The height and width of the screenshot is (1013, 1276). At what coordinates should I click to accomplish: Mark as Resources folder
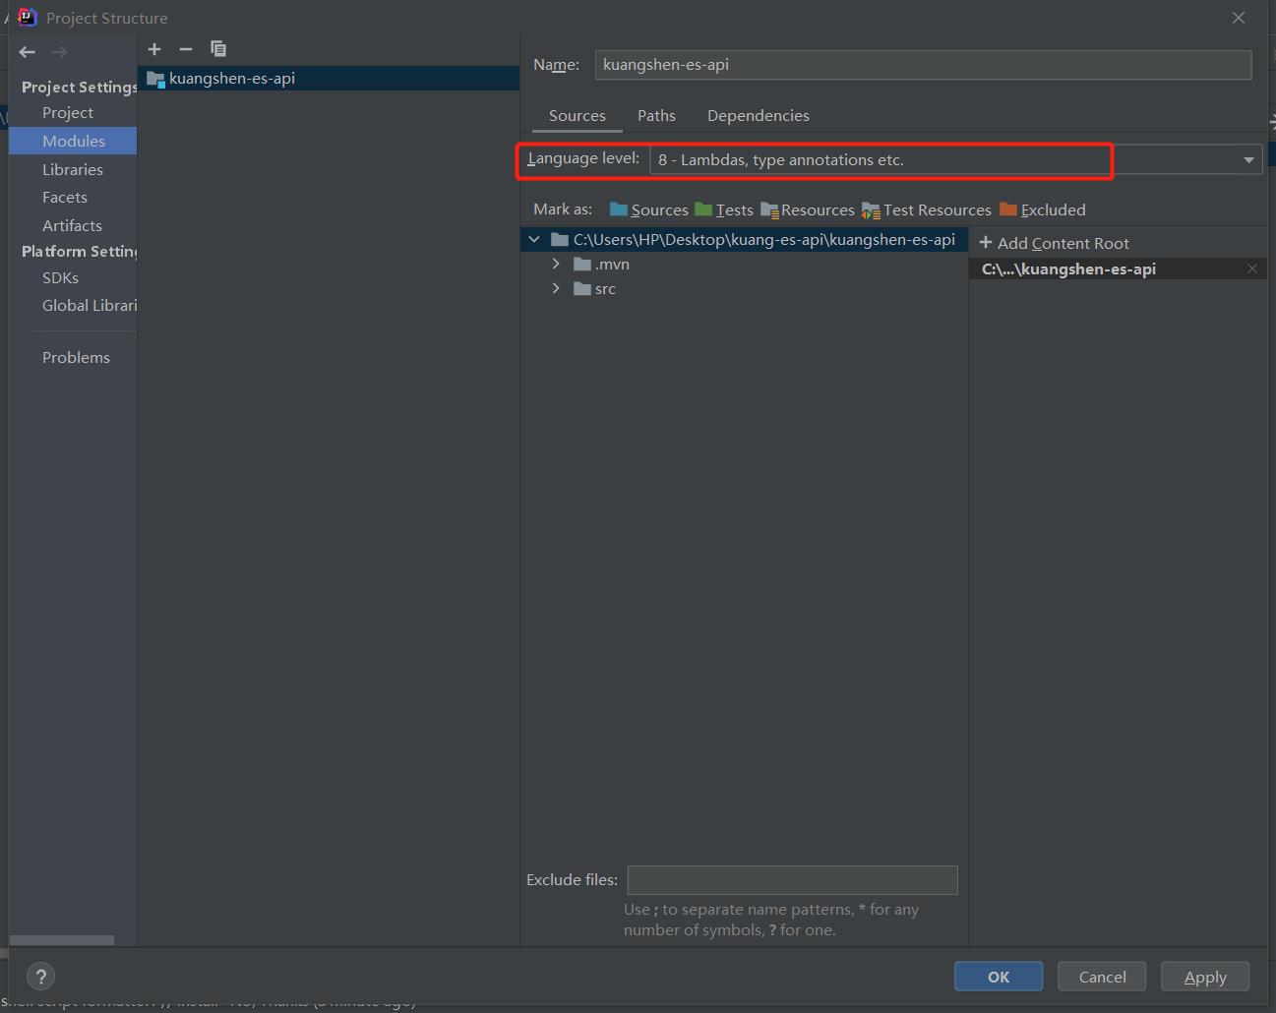808,209
